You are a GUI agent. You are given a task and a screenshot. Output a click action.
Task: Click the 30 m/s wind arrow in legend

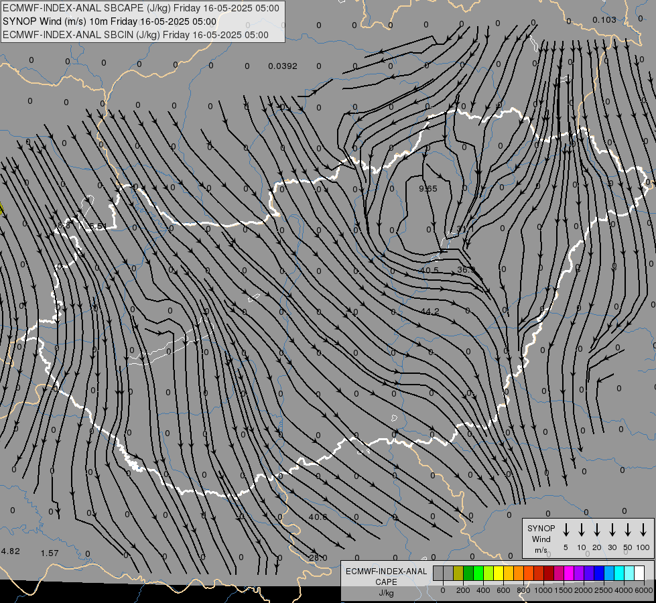click(x=612, y=530)
